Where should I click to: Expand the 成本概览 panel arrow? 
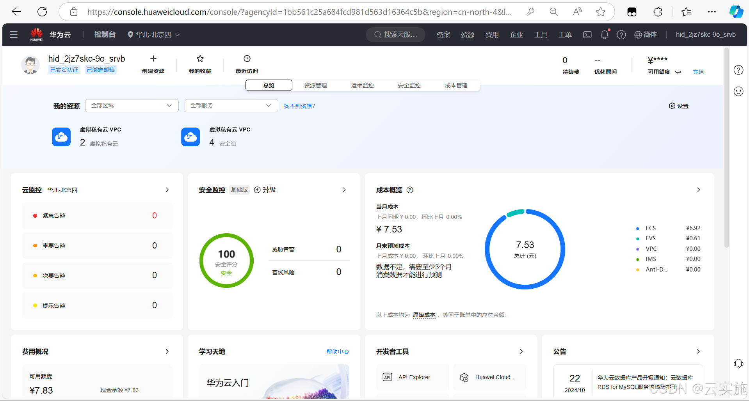698,190
